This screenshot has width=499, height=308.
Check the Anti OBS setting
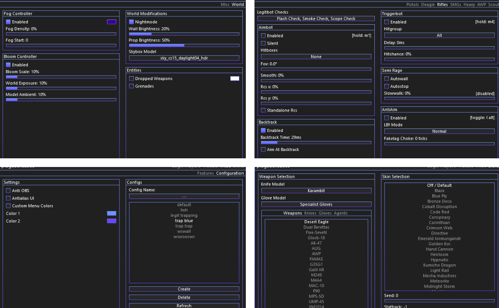[x=8, y=191]
